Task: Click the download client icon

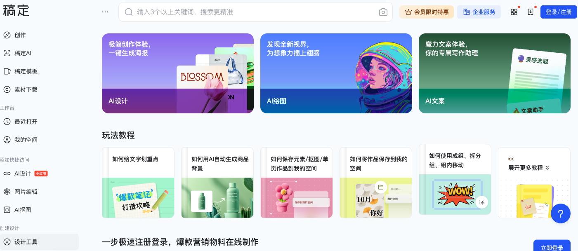Action: click(x=531, y=12)
